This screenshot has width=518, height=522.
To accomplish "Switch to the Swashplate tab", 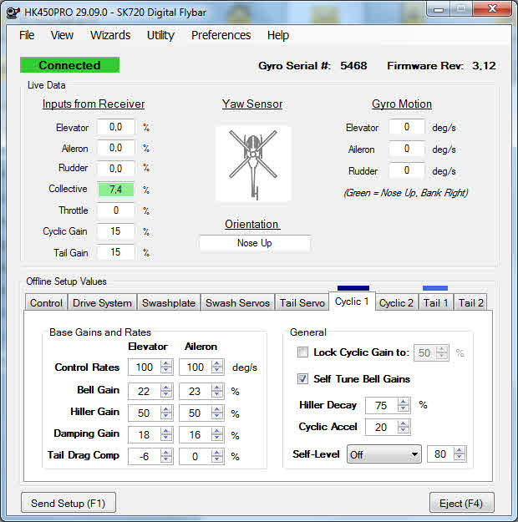I will (x=169, y=303).
